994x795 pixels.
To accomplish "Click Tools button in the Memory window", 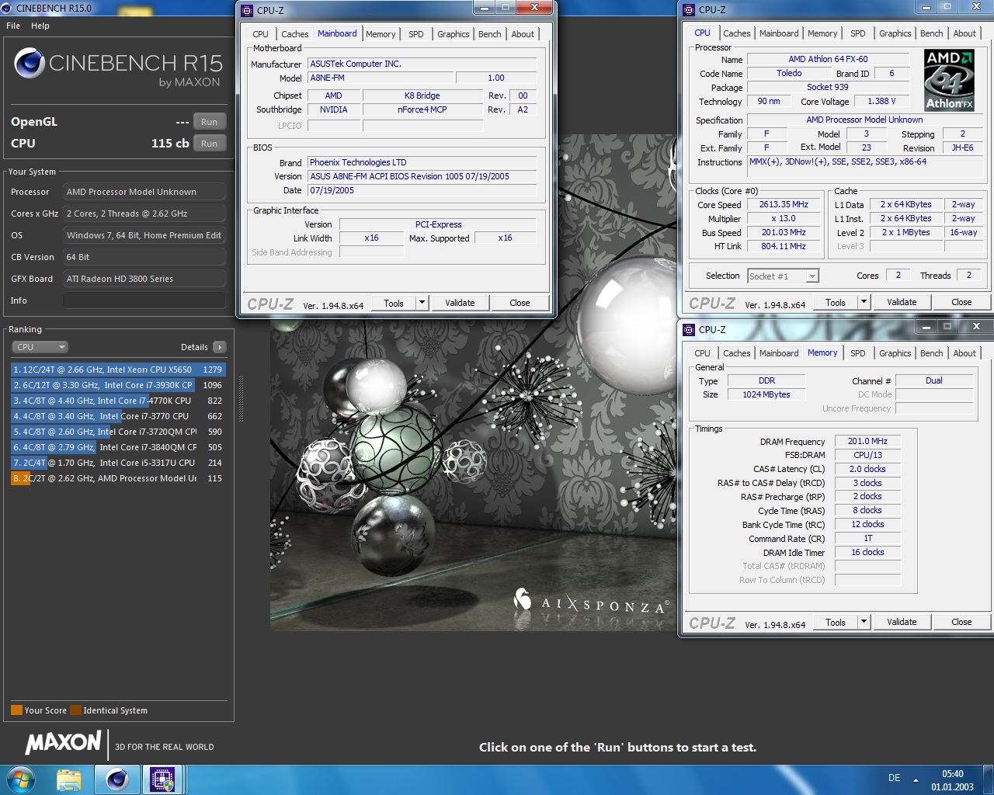I will tap(836, 622).
